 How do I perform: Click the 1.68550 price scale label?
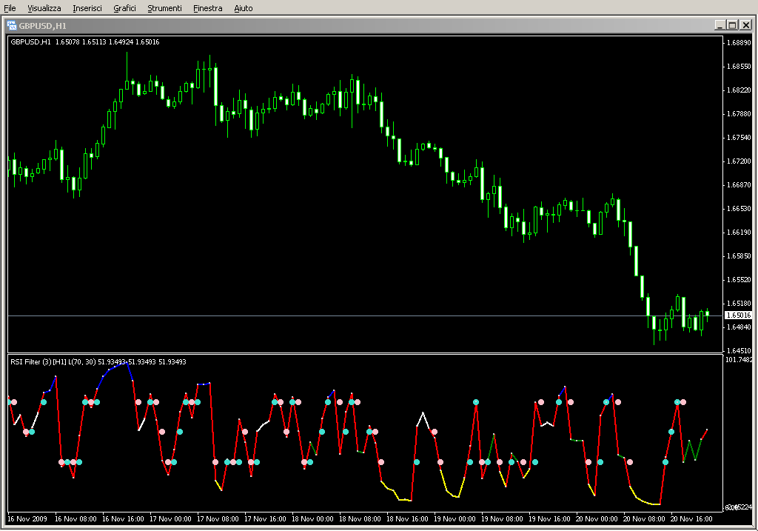tap(739, 66)
